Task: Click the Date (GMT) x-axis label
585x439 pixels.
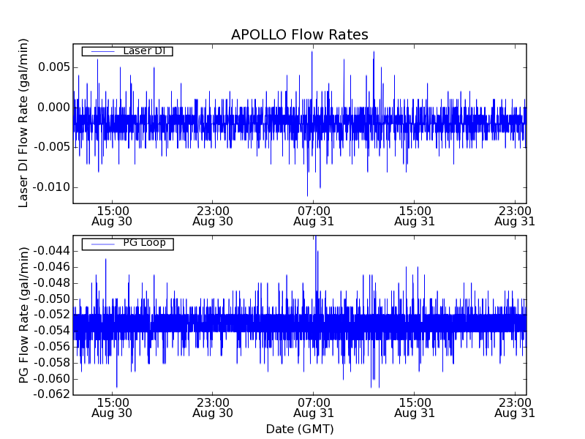Action: 299,429
